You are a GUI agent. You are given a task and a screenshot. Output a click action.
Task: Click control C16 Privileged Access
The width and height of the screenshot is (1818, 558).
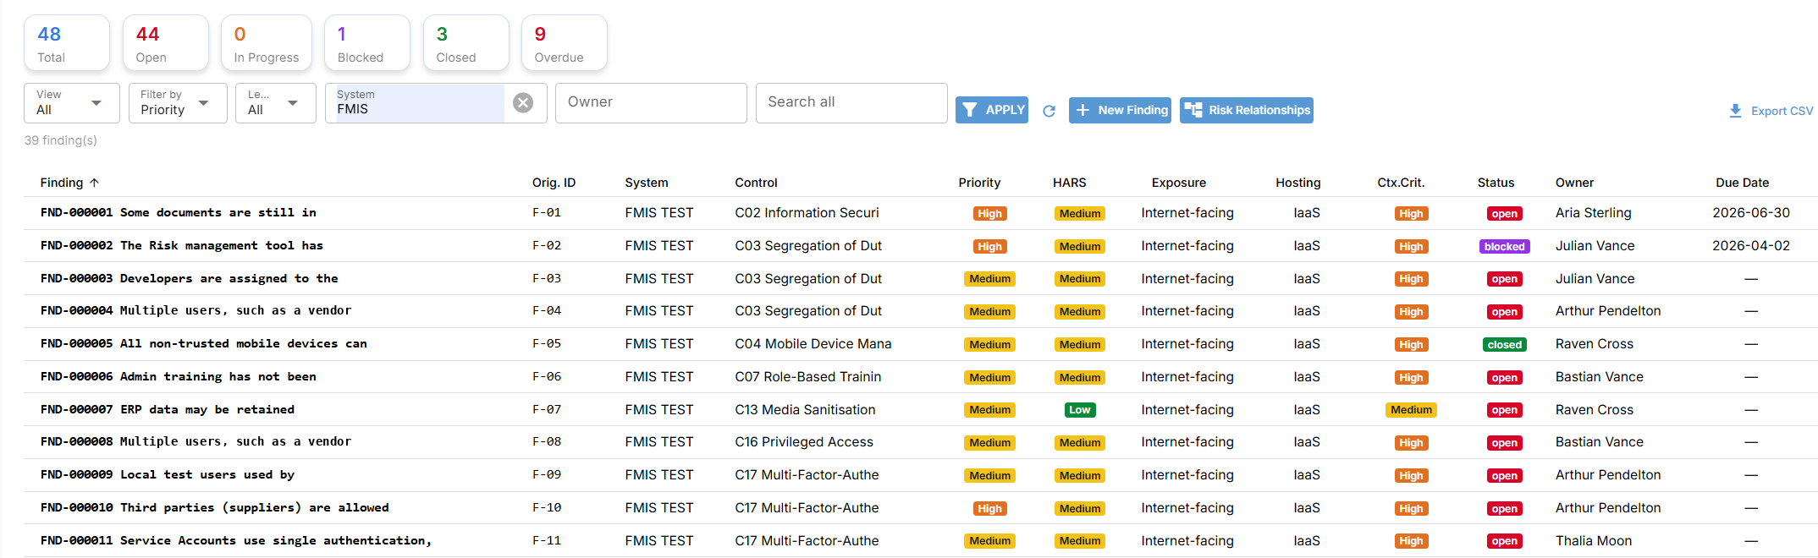(804, 442)
